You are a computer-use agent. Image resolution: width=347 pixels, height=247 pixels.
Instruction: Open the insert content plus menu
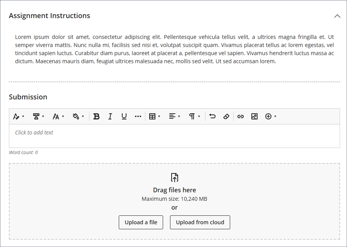coord(270,116)
